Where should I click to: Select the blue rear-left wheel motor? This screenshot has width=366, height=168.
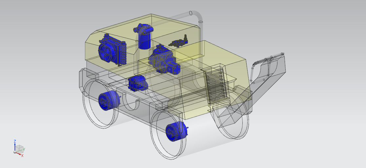pyautogui.click(x=109, y=100)
